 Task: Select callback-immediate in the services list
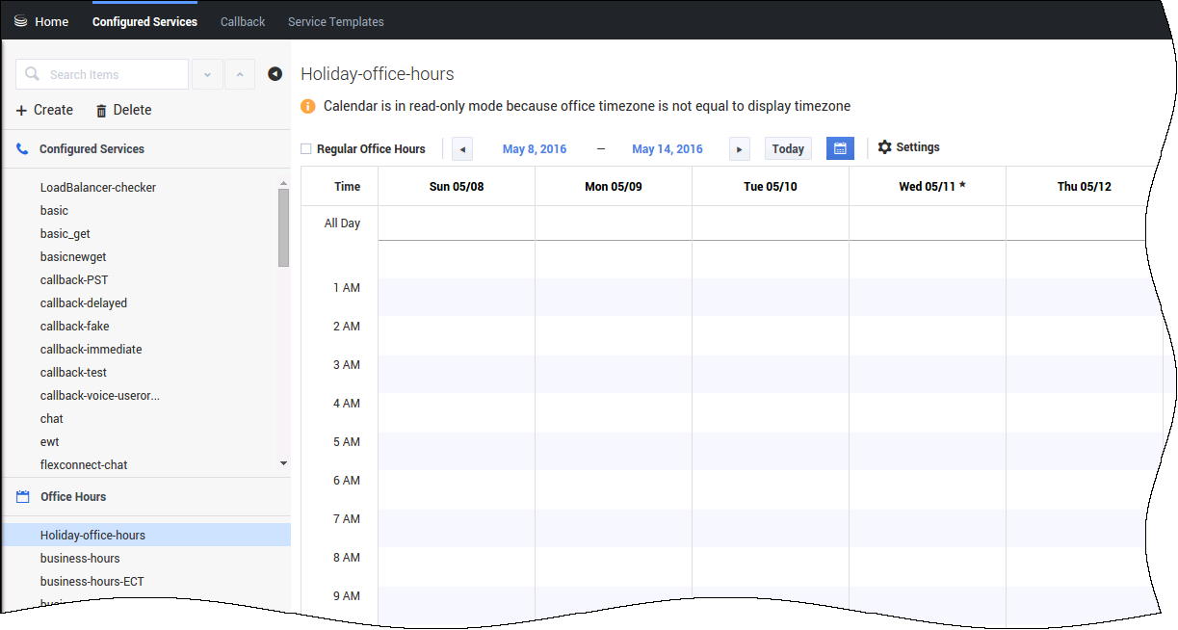pyautogui.click(x=91, y=350)
